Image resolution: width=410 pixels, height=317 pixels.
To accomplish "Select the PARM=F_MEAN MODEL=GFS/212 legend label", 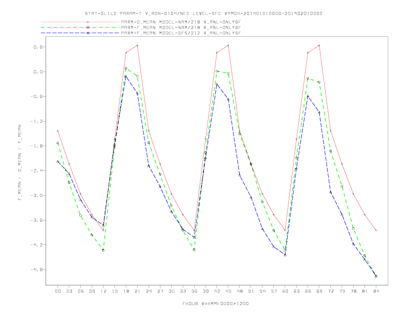I will coord(181,33).
